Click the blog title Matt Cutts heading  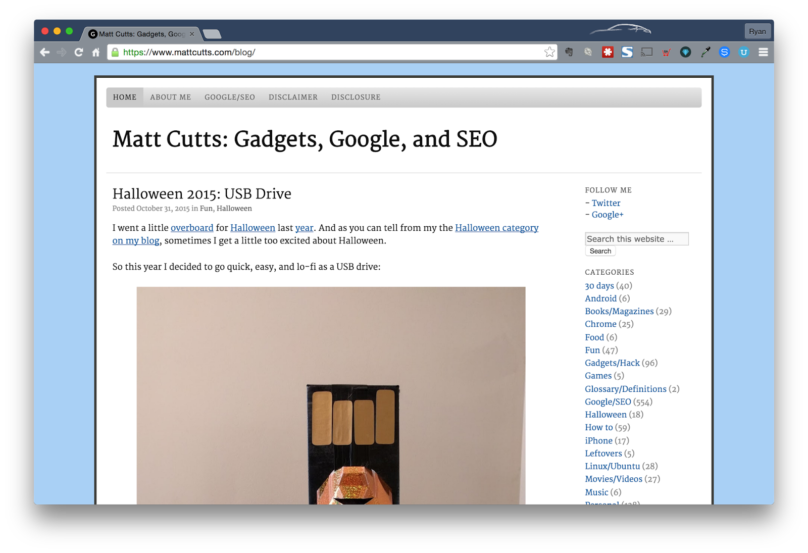(305, 139)
